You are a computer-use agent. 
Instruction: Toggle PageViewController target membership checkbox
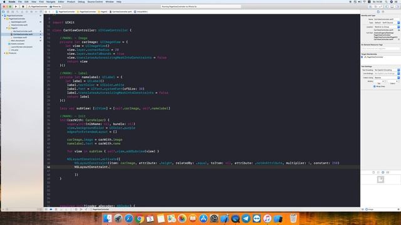click(362, 57)
